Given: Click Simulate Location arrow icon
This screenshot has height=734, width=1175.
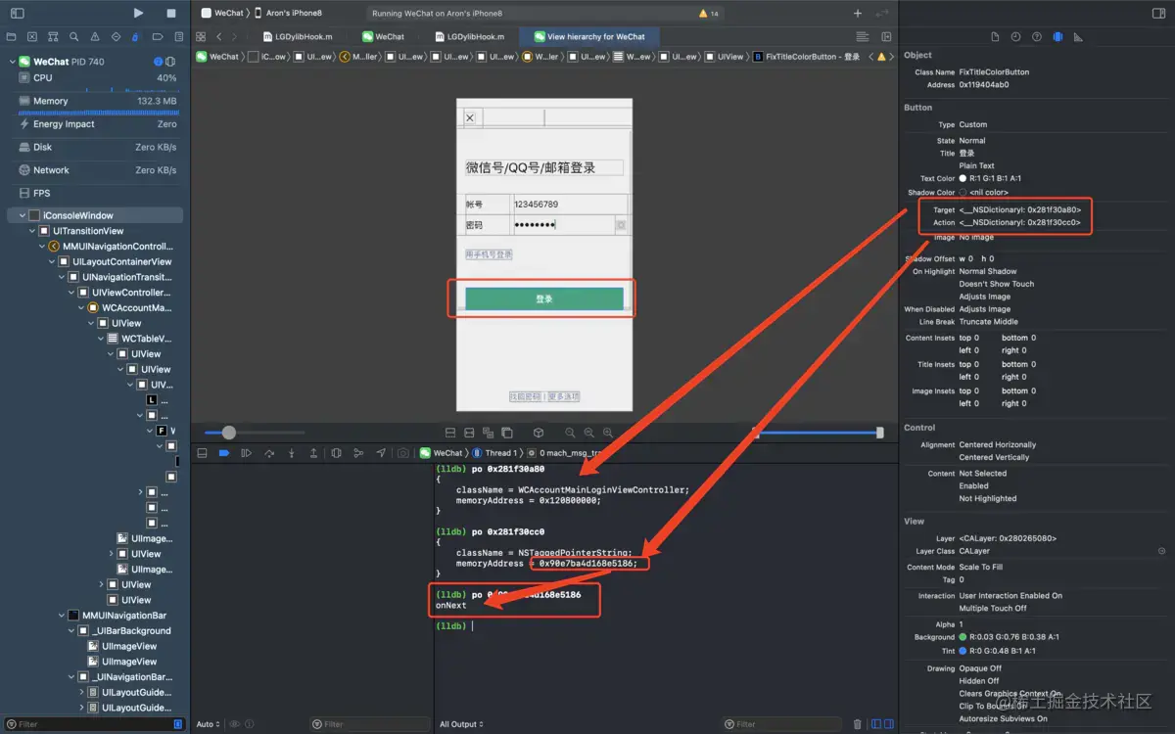Looking at the screenshot, I should point(381,453).
